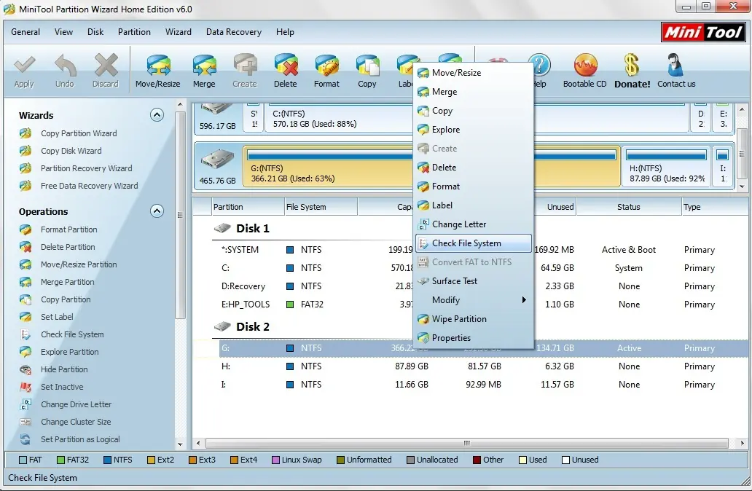Select Move/Resize in context menu
This screenshot has width=752, height=491.
(474, 73)
